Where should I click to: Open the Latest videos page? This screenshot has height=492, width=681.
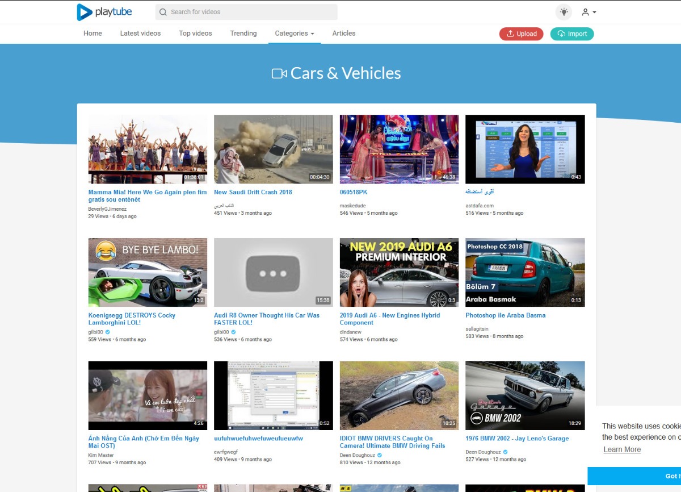click(x=140, y=34)
